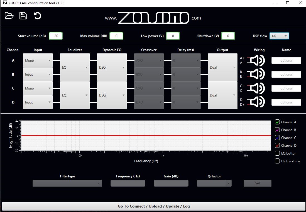
Task: Click the Channel B optional name field
Action: 286,74
